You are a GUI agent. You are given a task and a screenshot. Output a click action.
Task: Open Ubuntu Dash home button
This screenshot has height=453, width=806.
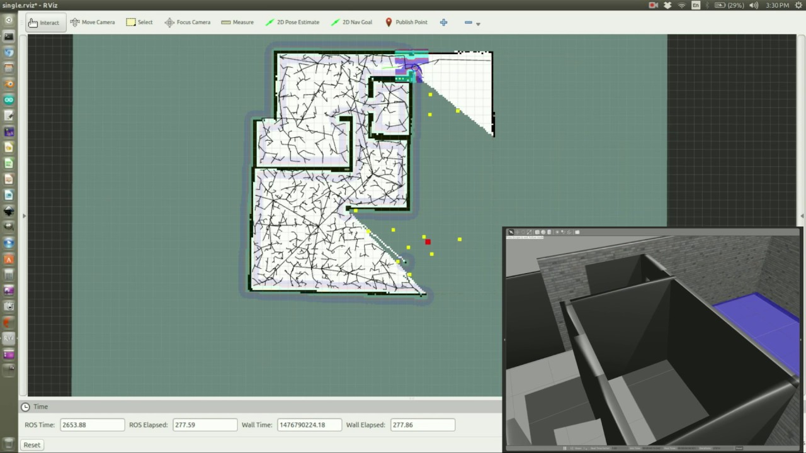tap(9, 20)
